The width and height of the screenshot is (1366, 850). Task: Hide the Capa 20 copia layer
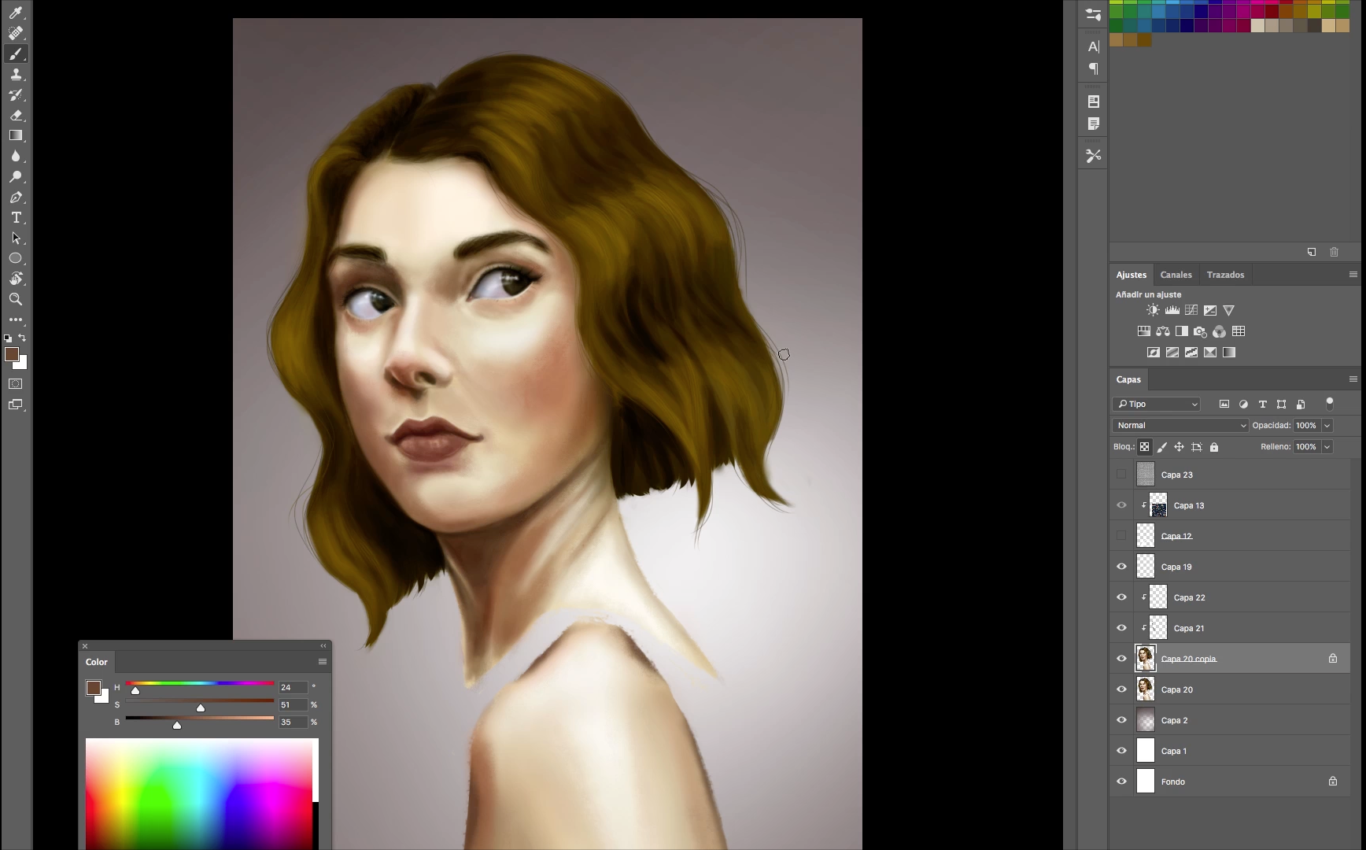pos(1121,659)
